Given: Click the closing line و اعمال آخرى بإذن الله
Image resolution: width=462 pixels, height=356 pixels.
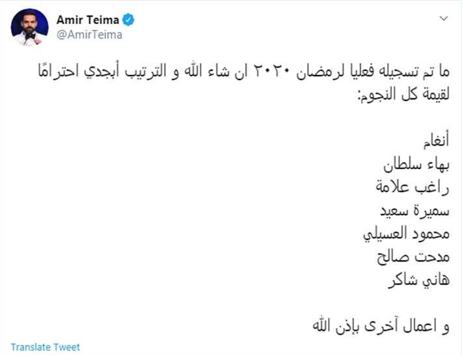Looking at the screenshot, I should (x=381, y=325).
